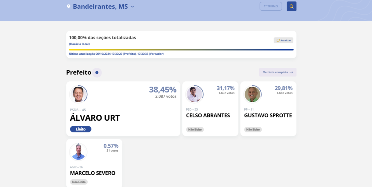Click the MARCELO SEVERO candidate name

(93, 173)
